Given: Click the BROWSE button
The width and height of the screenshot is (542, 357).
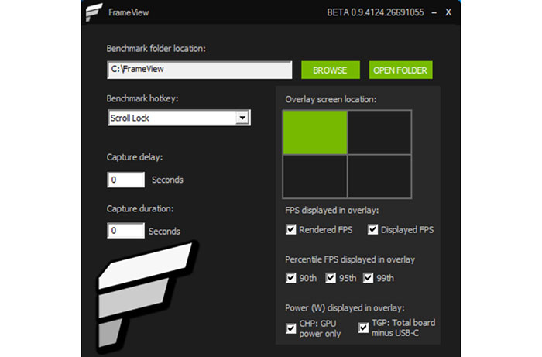Looking at the screenshot, I should [x=330, y=70].
